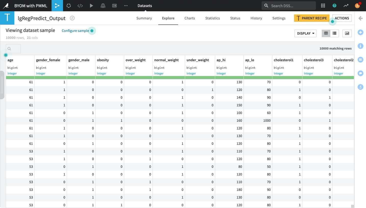The height and width of the screenshot is (208, 366).
Task: Open the discussions icon on right sidebar
Action: coord(360,73)
